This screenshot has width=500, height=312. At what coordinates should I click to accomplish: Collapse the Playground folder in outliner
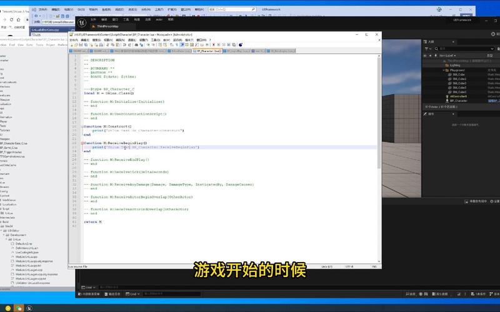click(x=444, y=70)
